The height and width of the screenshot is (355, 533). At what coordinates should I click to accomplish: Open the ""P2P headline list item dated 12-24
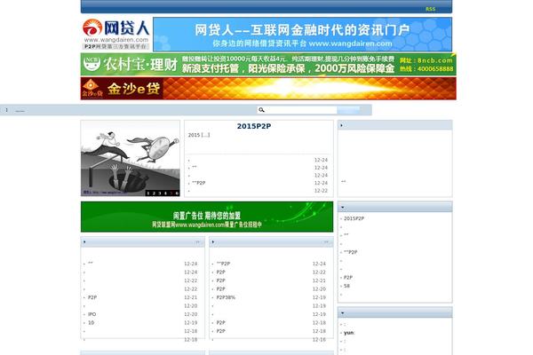tap(198, 183)
